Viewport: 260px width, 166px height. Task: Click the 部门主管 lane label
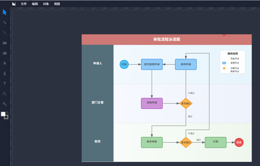[97, 103]
